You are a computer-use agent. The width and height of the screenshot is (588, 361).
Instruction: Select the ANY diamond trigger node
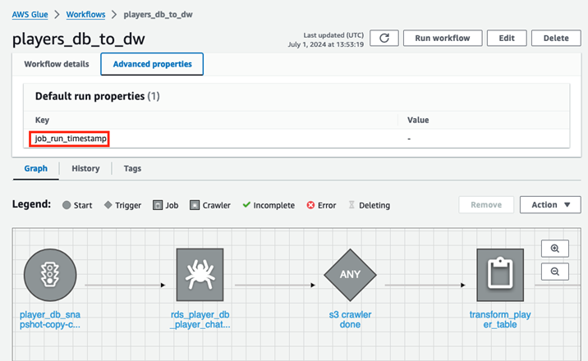[350, 275]
